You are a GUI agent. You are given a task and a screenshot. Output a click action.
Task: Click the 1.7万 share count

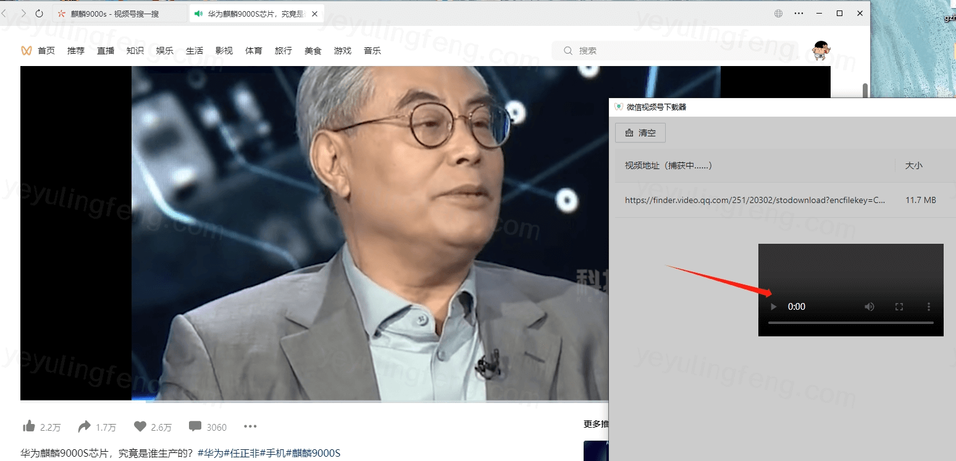tap(106, 427)
